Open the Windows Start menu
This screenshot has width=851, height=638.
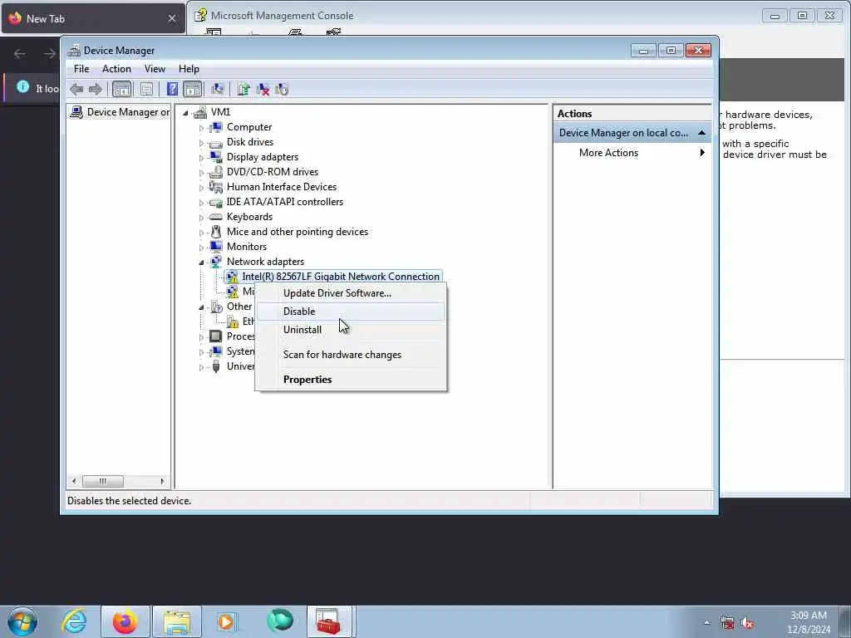[22, 621]
